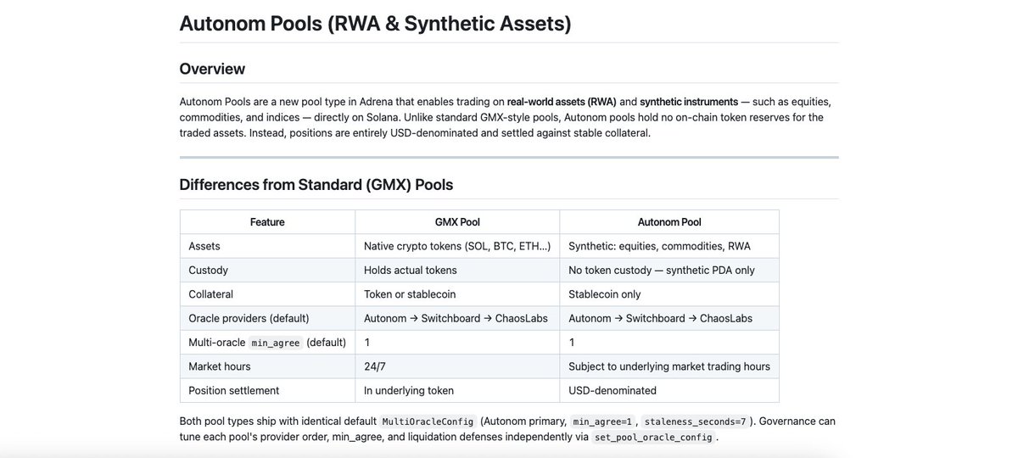1018x458 pixels.
Task: Click the 'set_pool_oracle_config' inline code
Action: point(655,438)
